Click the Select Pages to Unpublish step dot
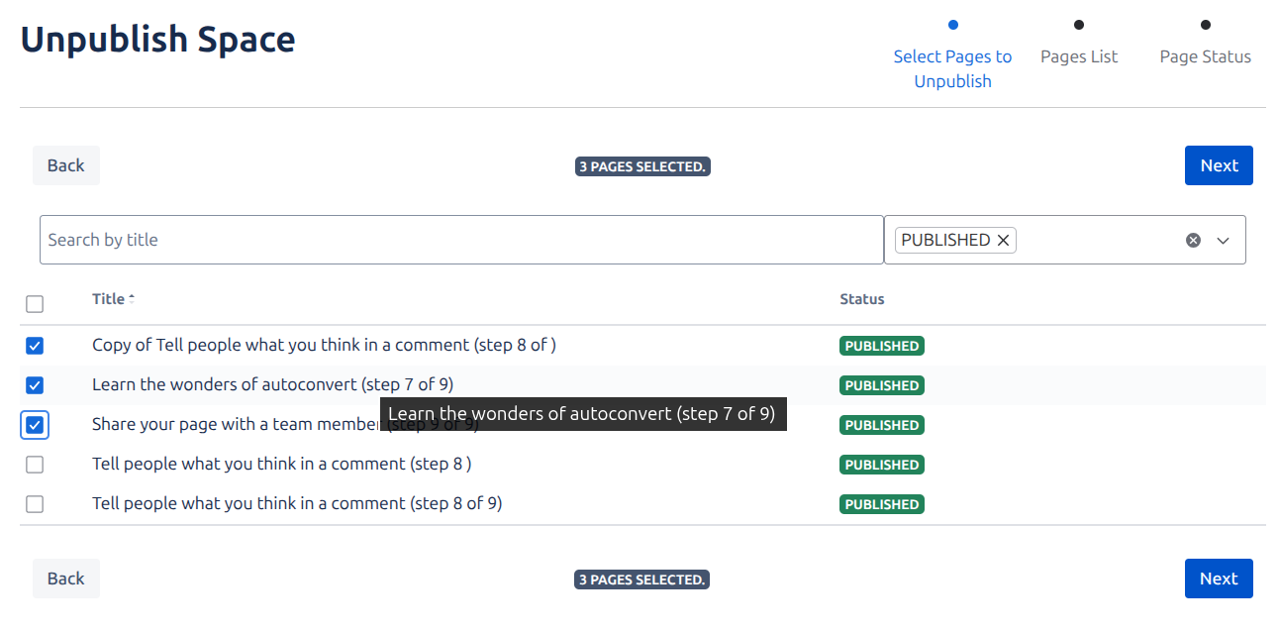Screen dimensions: 1279x632 pos(953,25)
